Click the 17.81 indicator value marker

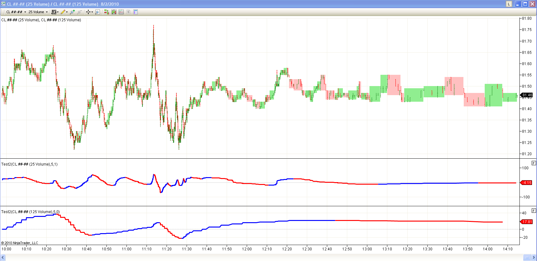[526, 222]
